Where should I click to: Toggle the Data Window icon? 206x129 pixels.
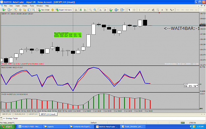point(20,10)
